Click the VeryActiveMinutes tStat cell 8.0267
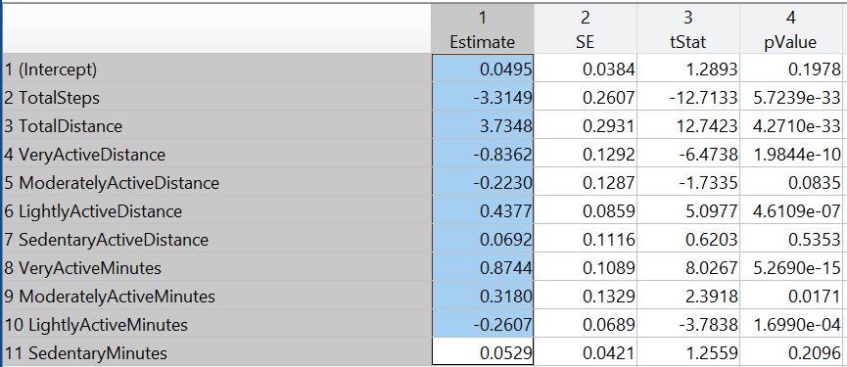Viewport: 847px width, 367px height. pos(688,268)
